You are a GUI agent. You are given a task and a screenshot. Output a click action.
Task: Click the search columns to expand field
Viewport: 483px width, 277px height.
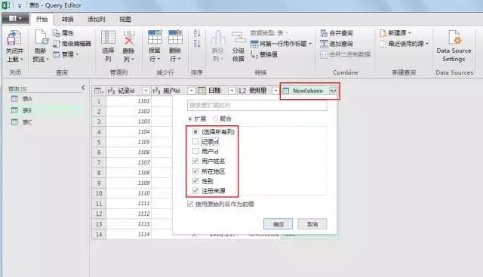pos(257,106)
